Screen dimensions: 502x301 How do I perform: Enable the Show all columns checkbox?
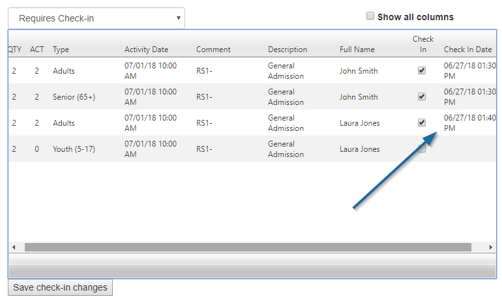[370, 16]
